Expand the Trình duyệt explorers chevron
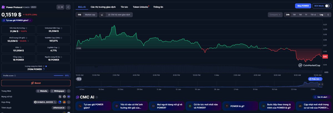 click(69, 108)
